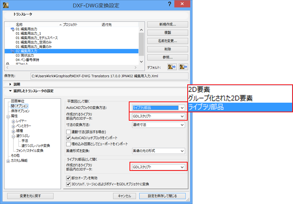Viewport: 293px width, 204px height.
Task: Click the ArchiCAD icon in the title bar
Action: click(x=6, y=5)
